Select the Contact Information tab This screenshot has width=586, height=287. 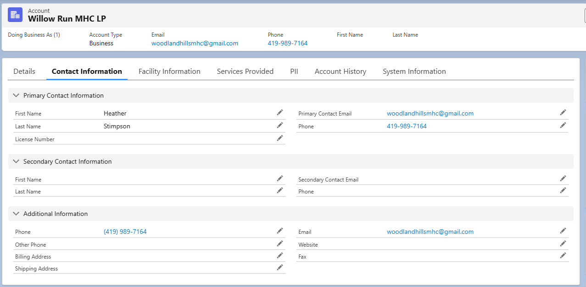pyautogui.click(x=87, y=72)
